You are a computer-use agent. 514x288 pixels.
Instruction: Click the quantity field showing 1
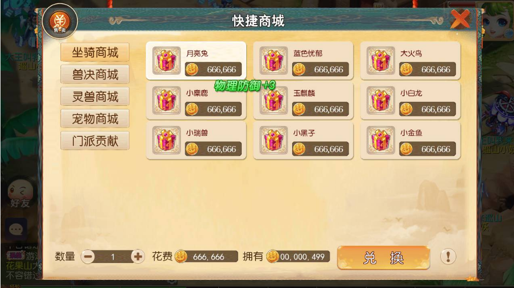[x=113, y=256]
